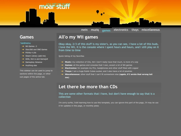Click the bold Electronics: label

pyautogui.click(x=71, y=68)
